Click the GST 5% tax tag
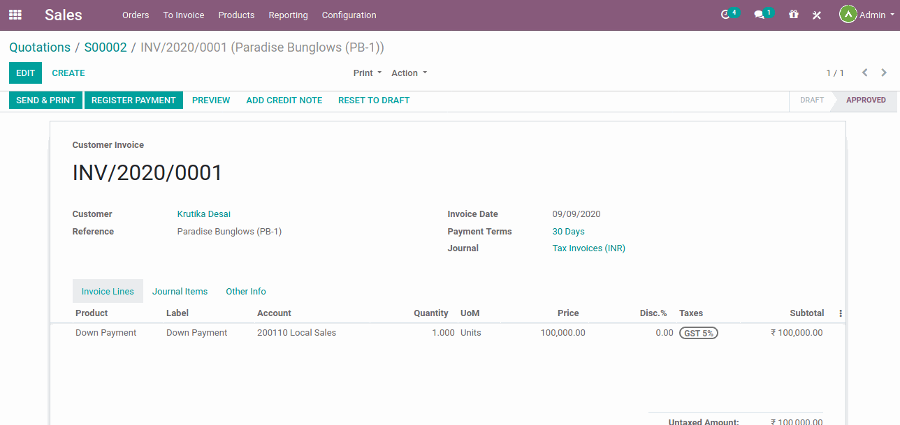900x425 pixels. click(x=698, y=333)
